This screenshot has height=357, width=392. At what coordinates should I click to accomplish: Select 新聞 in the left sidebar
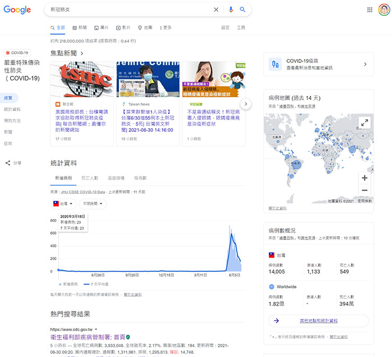pos(8,132)
